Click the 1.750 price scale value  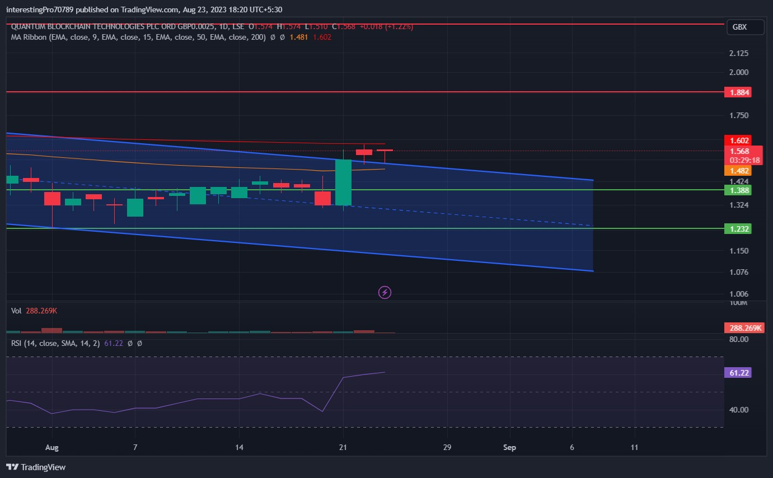click(739, 115)
